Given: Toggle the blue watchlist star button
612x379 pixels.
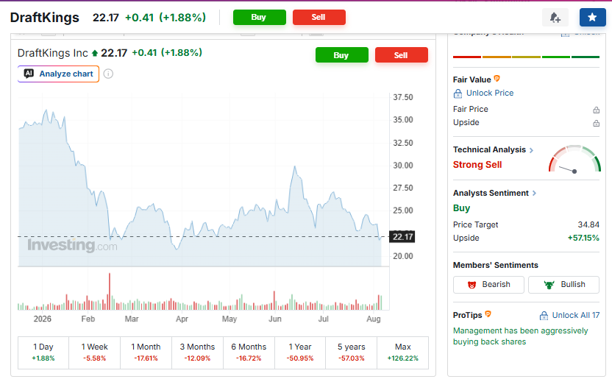Looking at the screenshot, I should [592, 17].
